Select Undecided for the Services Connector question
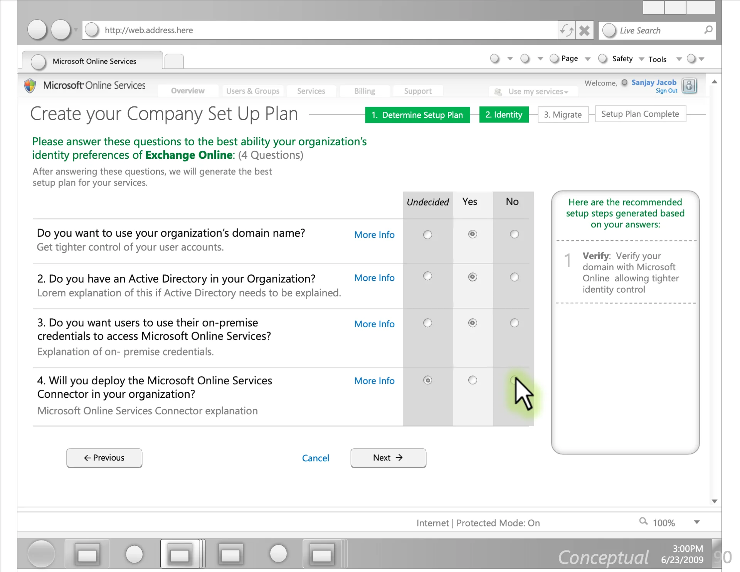This screenshot has height=572, width=740. point(427,380)
